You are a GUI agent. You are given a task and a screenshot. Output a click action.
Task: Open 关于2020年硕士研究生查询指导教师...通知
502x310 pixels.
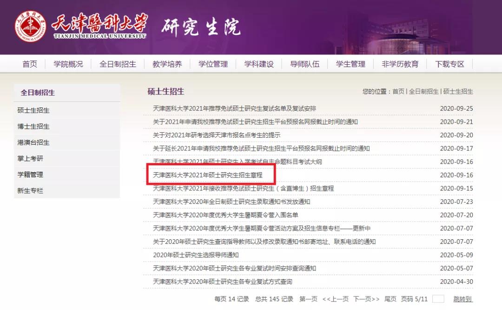[x=264, y=242]
